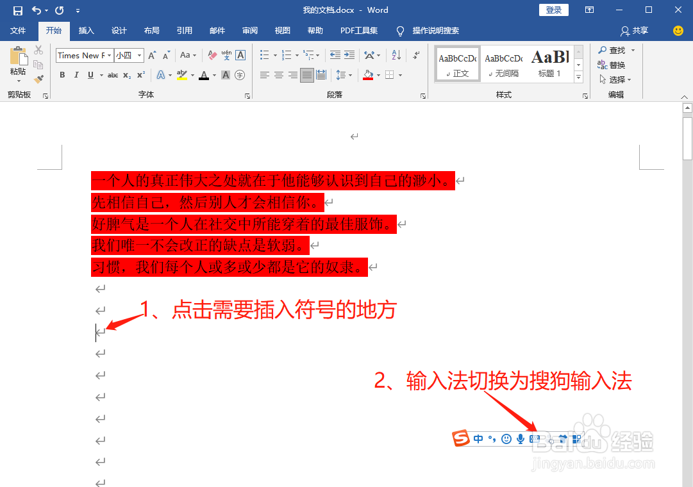
Task: Toggle the Show/Hide paragraph marks button
Action: pos(416,55)
